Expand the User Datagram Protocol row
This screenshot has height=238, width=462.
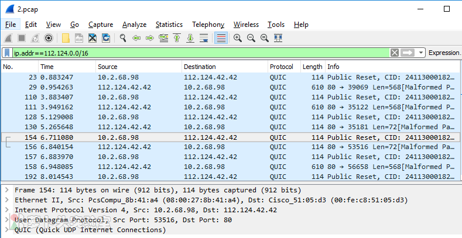click(x=7, y=220)
